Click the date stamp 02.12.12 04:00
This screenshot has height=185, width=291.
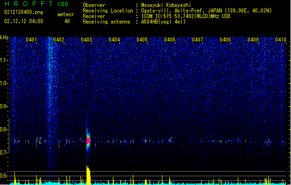coord(24,21)
